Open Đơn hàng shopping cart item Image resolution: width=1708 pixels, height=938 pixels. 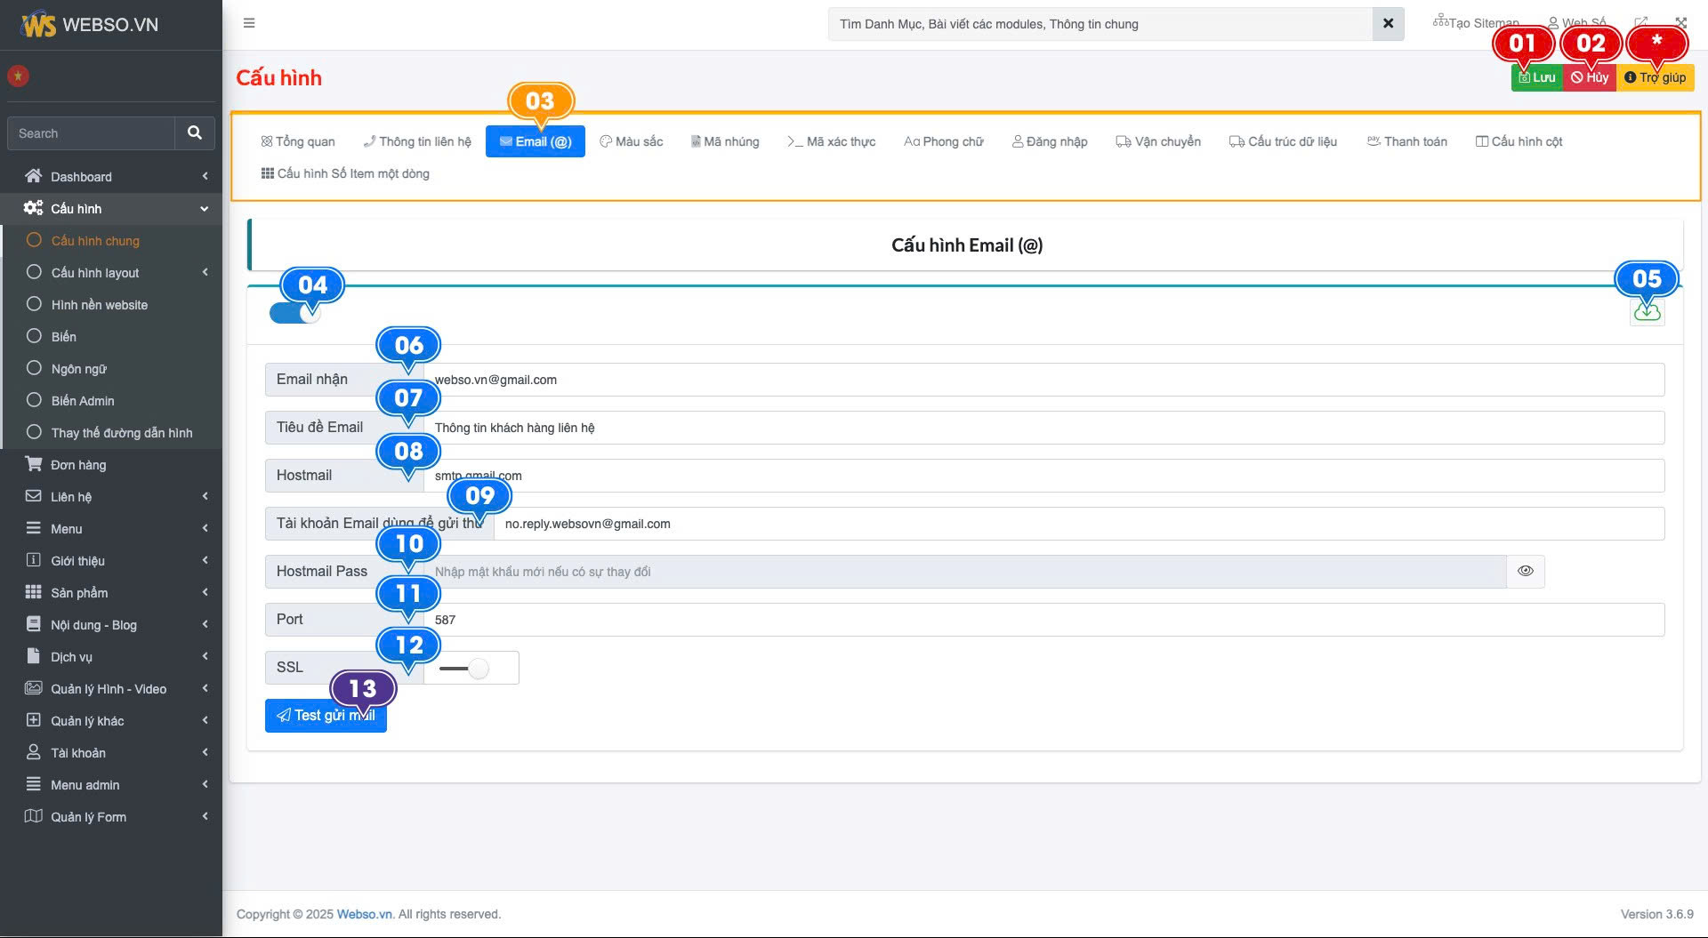pyautogui.click(x=78, y=465)
